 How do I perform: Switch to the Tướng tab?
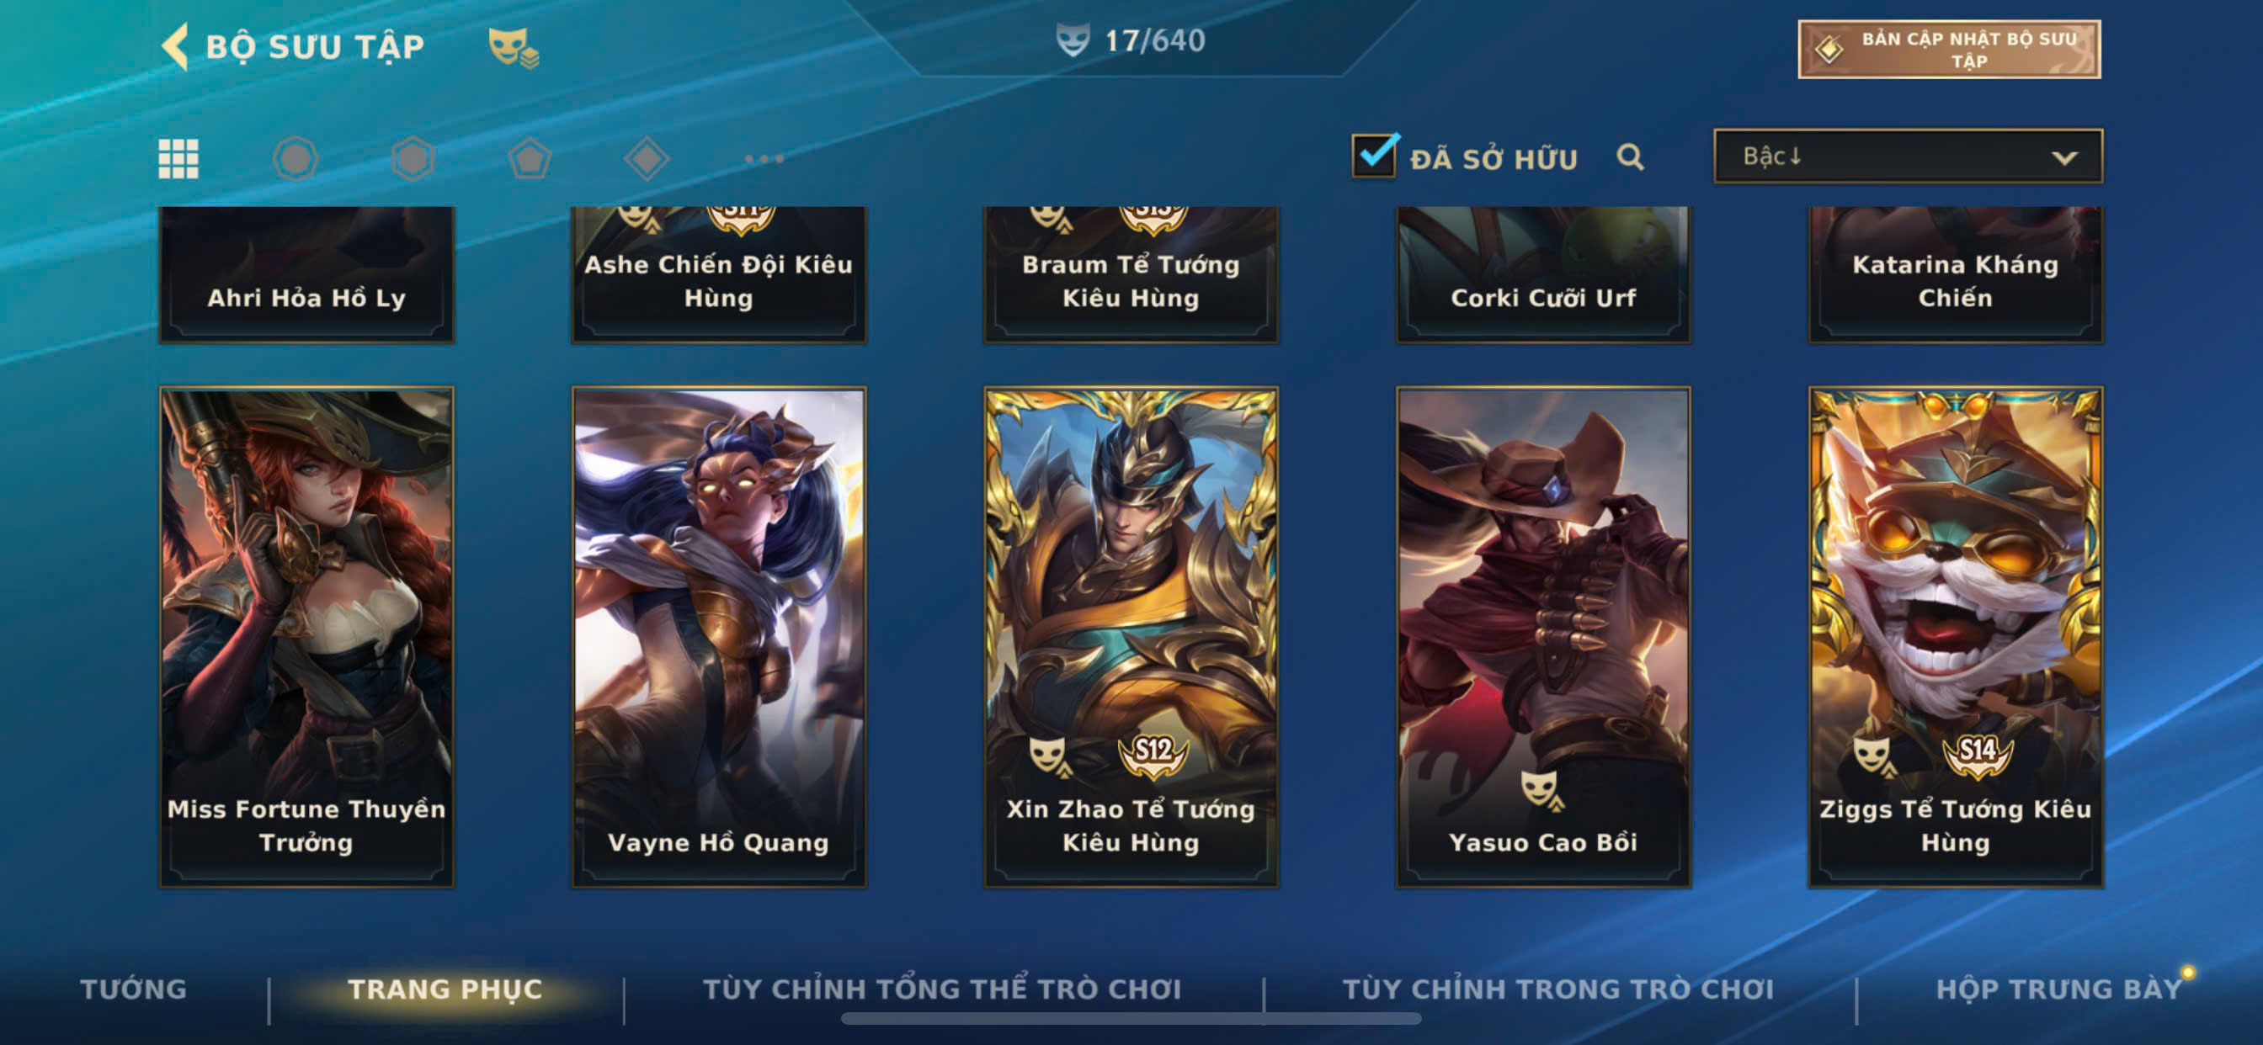click(x=134, y=989)
